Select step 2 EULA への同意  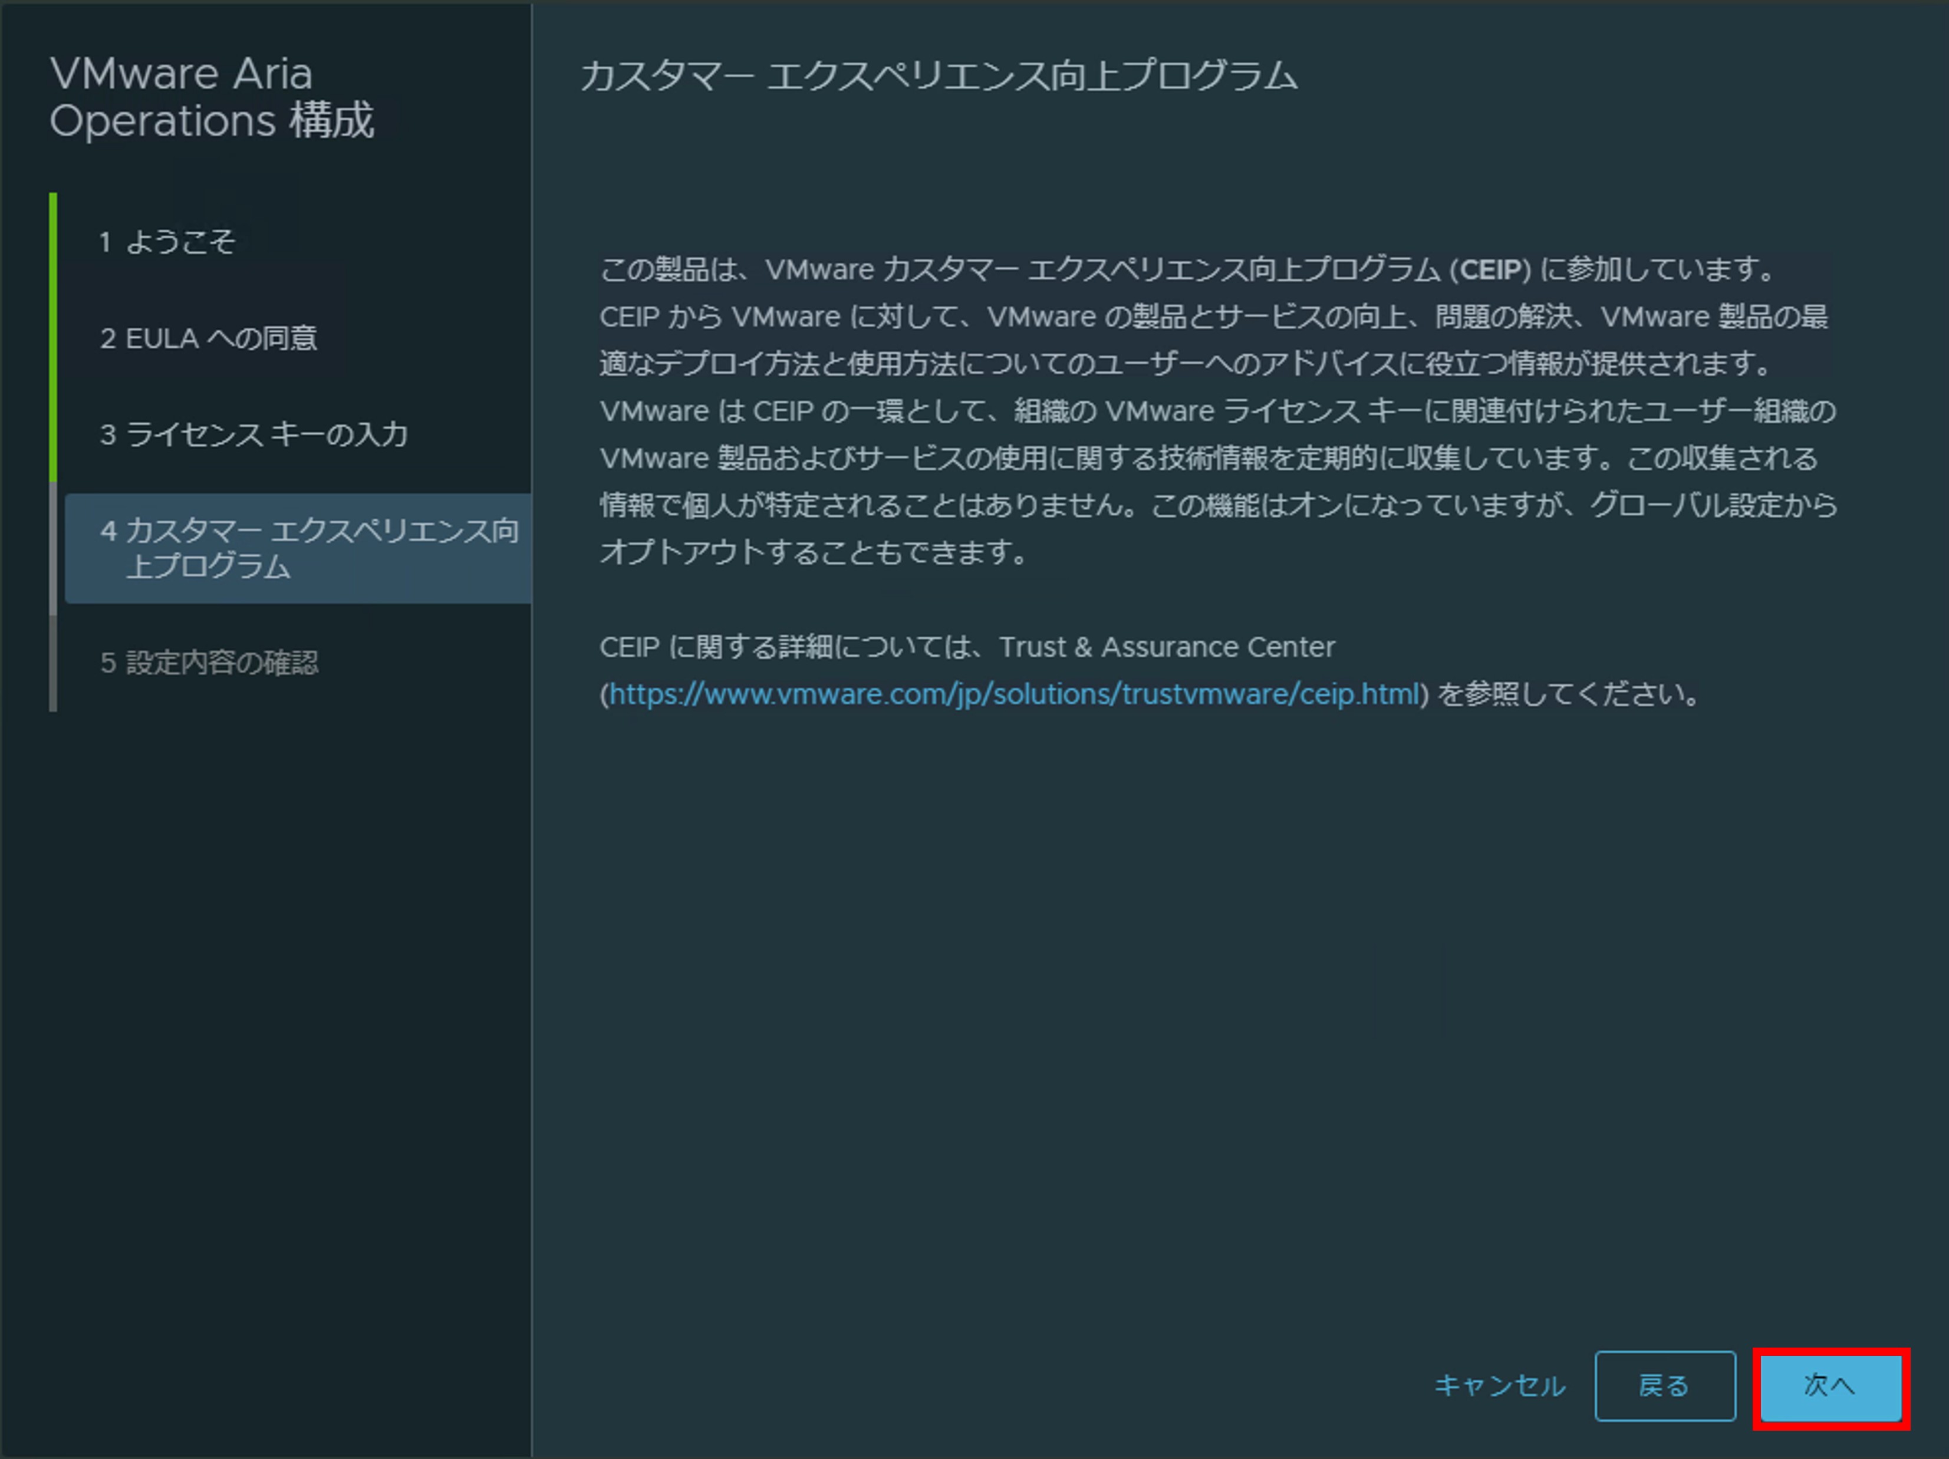click(x=209, y=338)
